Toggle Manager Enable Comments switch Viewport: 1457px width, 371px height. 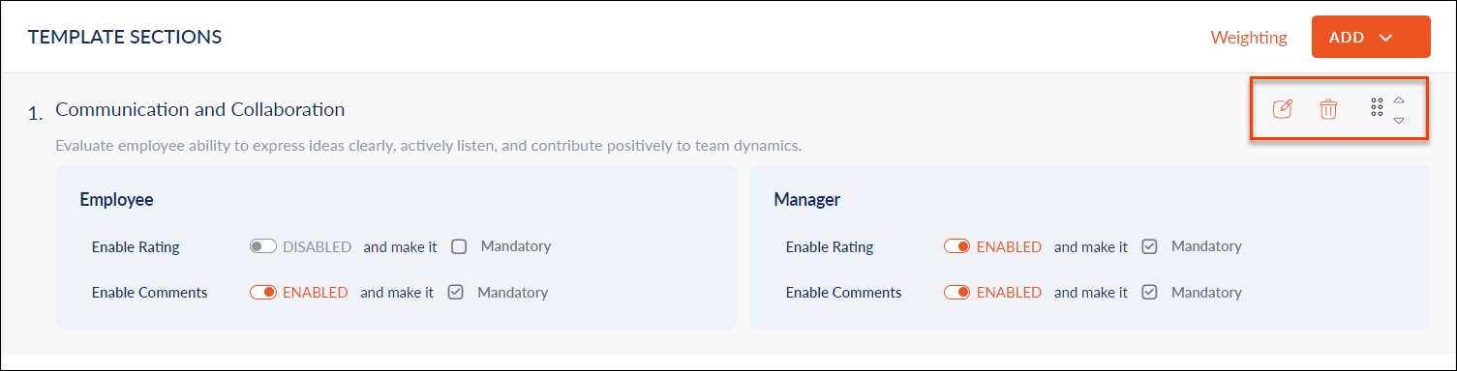click(957, 292)
